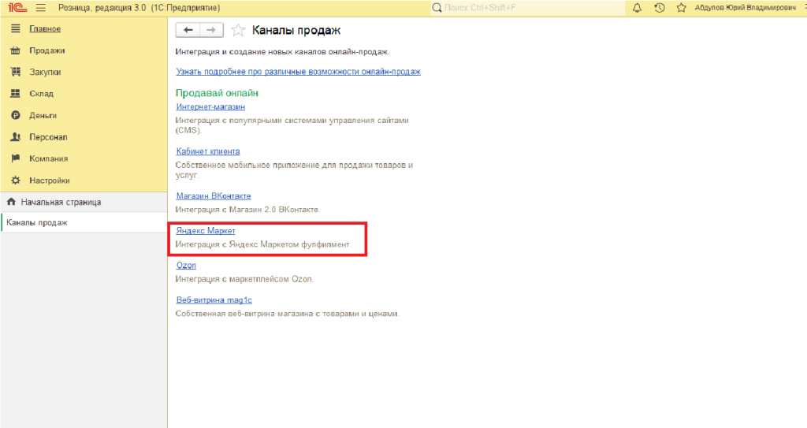Go forward with right arrow button
This screenshot has height=428, width=807.
click(211, 31)
